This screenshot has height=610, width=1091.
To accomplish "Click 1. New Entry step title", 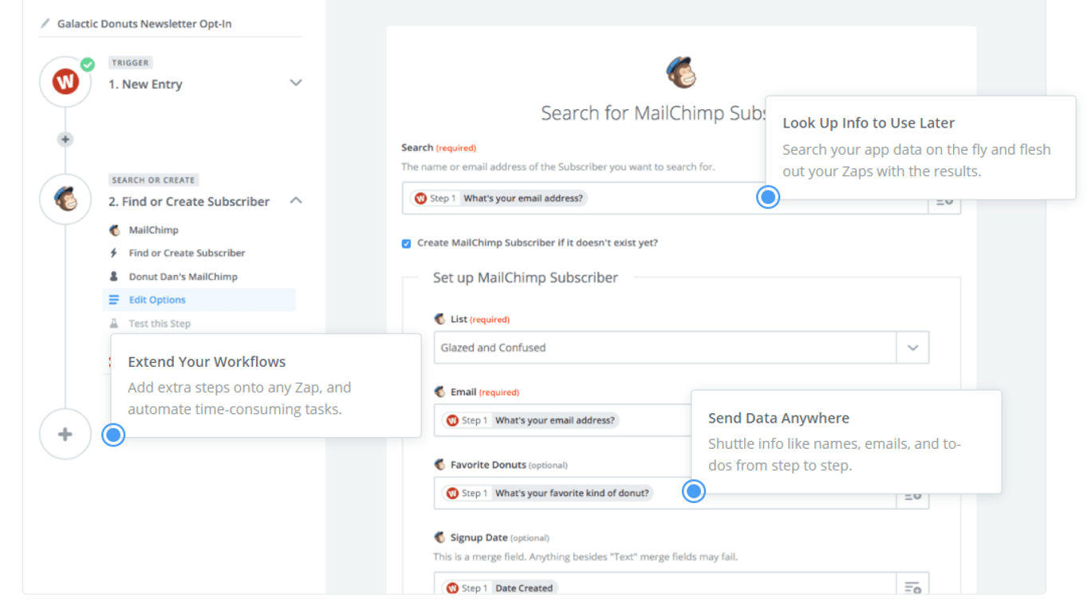I will (x=145, y=84).
